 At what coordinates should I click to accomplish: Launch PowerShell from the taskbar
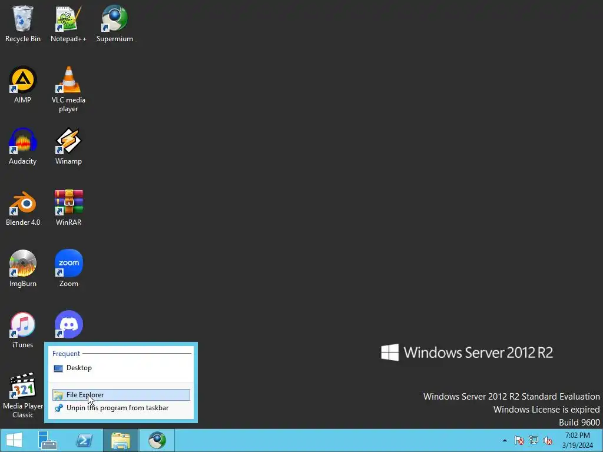pyautogui.click(x=84, y=440)
